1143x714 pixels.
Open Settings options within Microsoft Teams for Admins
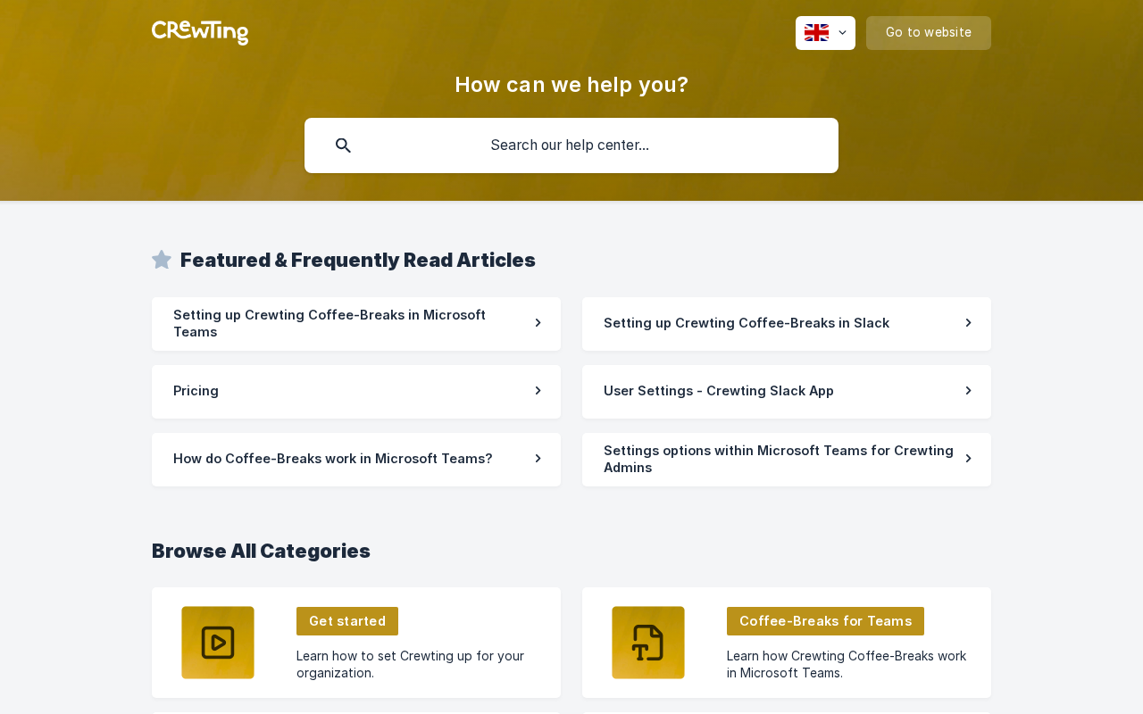coord(787,460)
